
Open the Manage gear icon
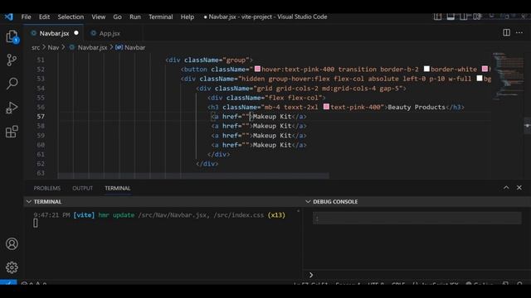(12, 267)
